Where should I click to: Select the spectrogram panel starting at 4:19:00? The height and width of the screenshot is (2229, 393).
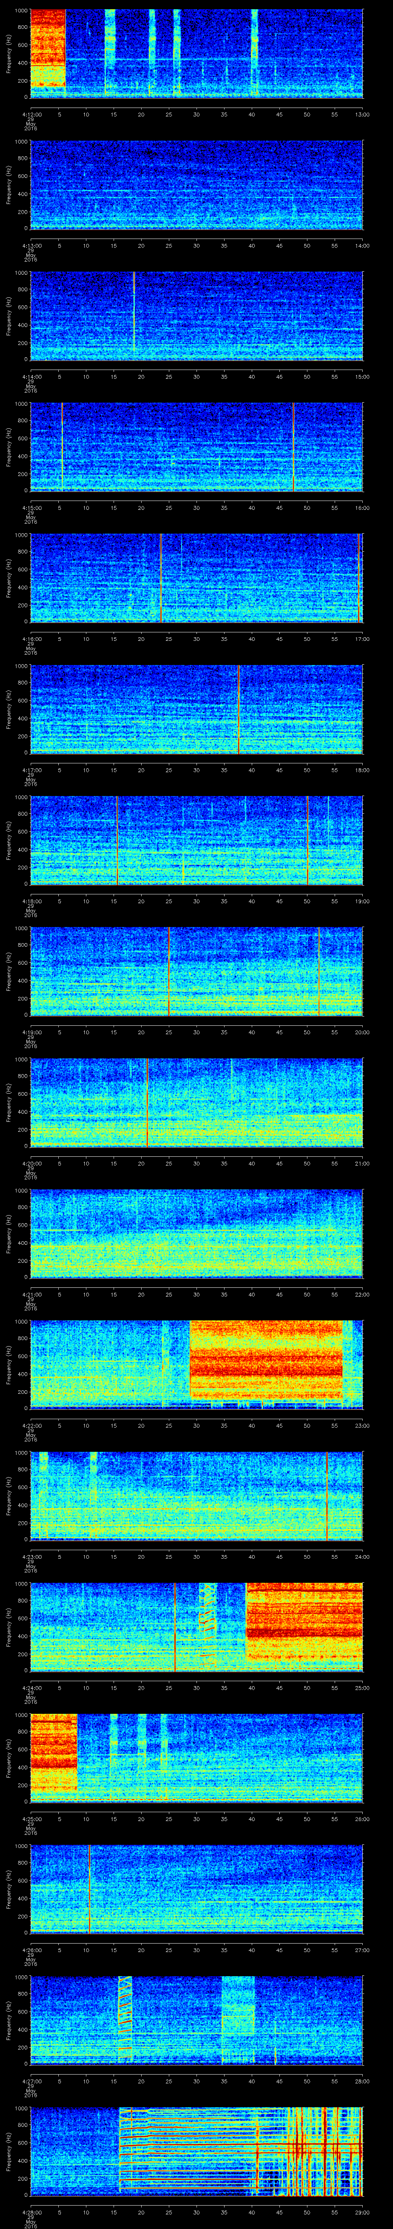point(196,972)
